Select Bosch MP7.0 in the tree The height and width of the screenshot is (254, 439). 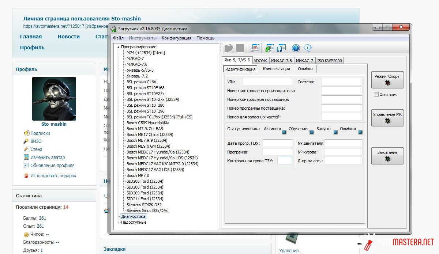138,175
